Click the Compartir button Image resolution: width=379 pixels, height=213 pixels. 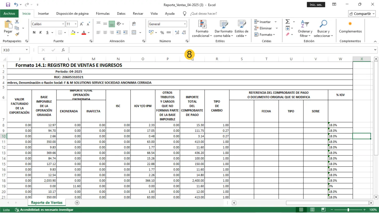pyautogui.click(x=362, y=14)
